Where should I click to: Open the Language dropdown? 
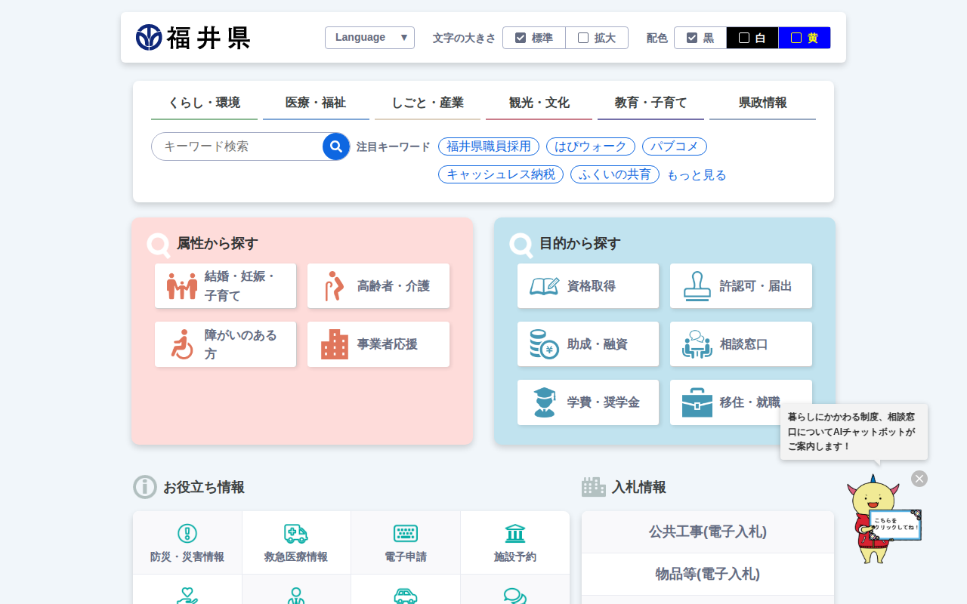369,38
